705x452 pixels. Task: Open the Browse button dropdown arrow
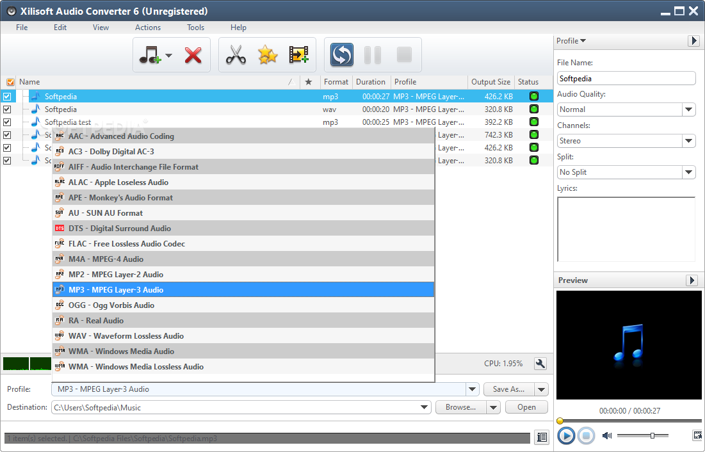[493, 407]
